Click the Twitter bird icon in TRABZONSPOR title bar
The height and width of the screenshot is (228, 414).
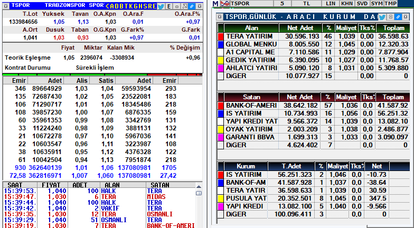point(161,6)
